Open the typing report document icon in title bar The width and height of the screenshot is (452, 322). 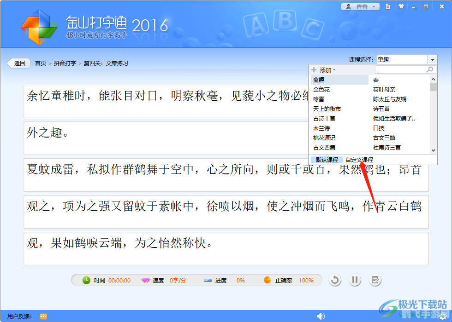click(x=387, y=6)
